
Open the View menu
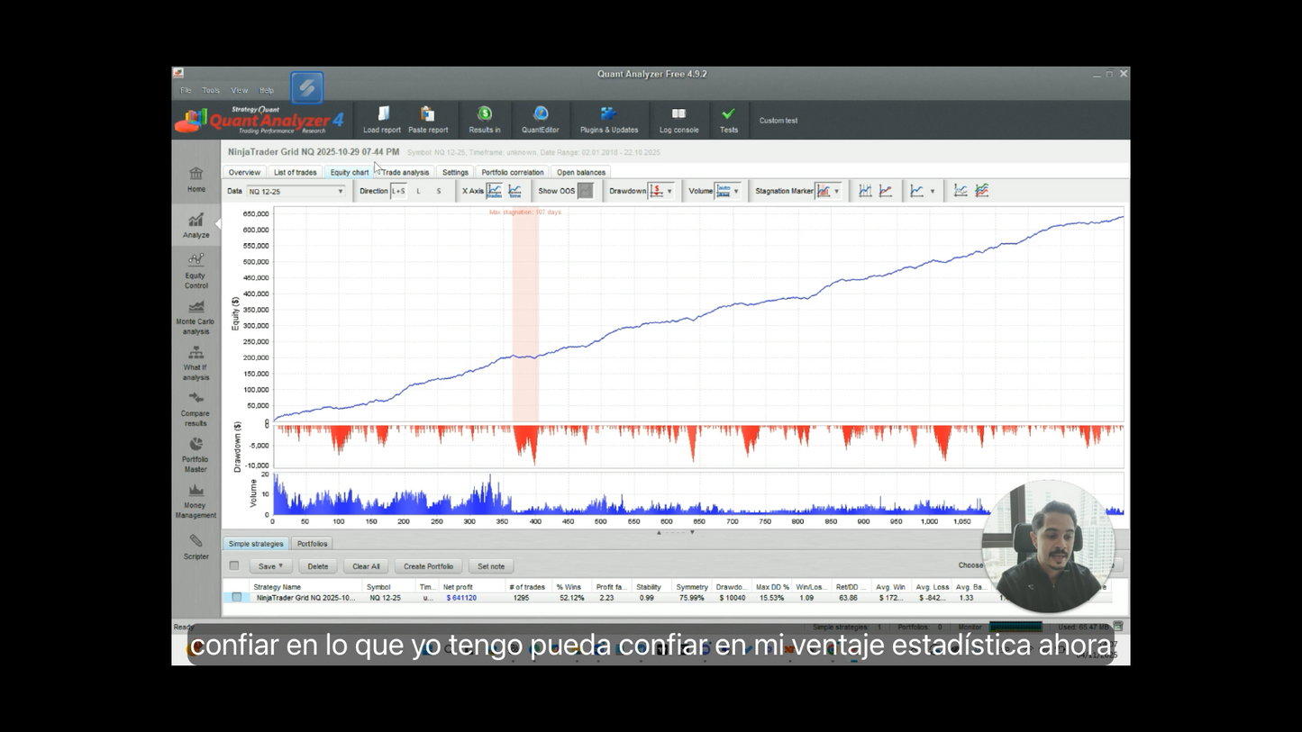[x=239, y=90]
